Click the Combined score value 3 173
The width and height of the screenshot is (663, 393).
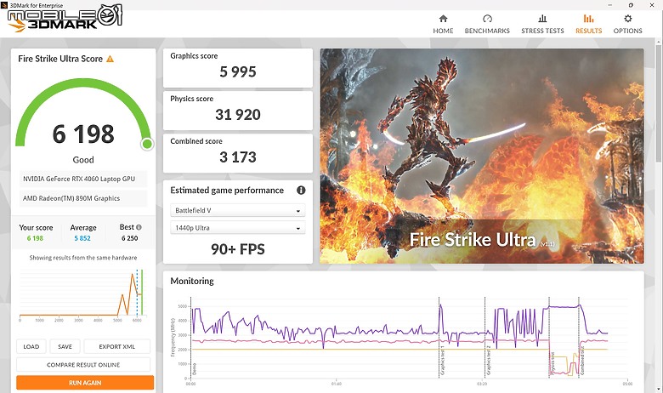[238, 157]
